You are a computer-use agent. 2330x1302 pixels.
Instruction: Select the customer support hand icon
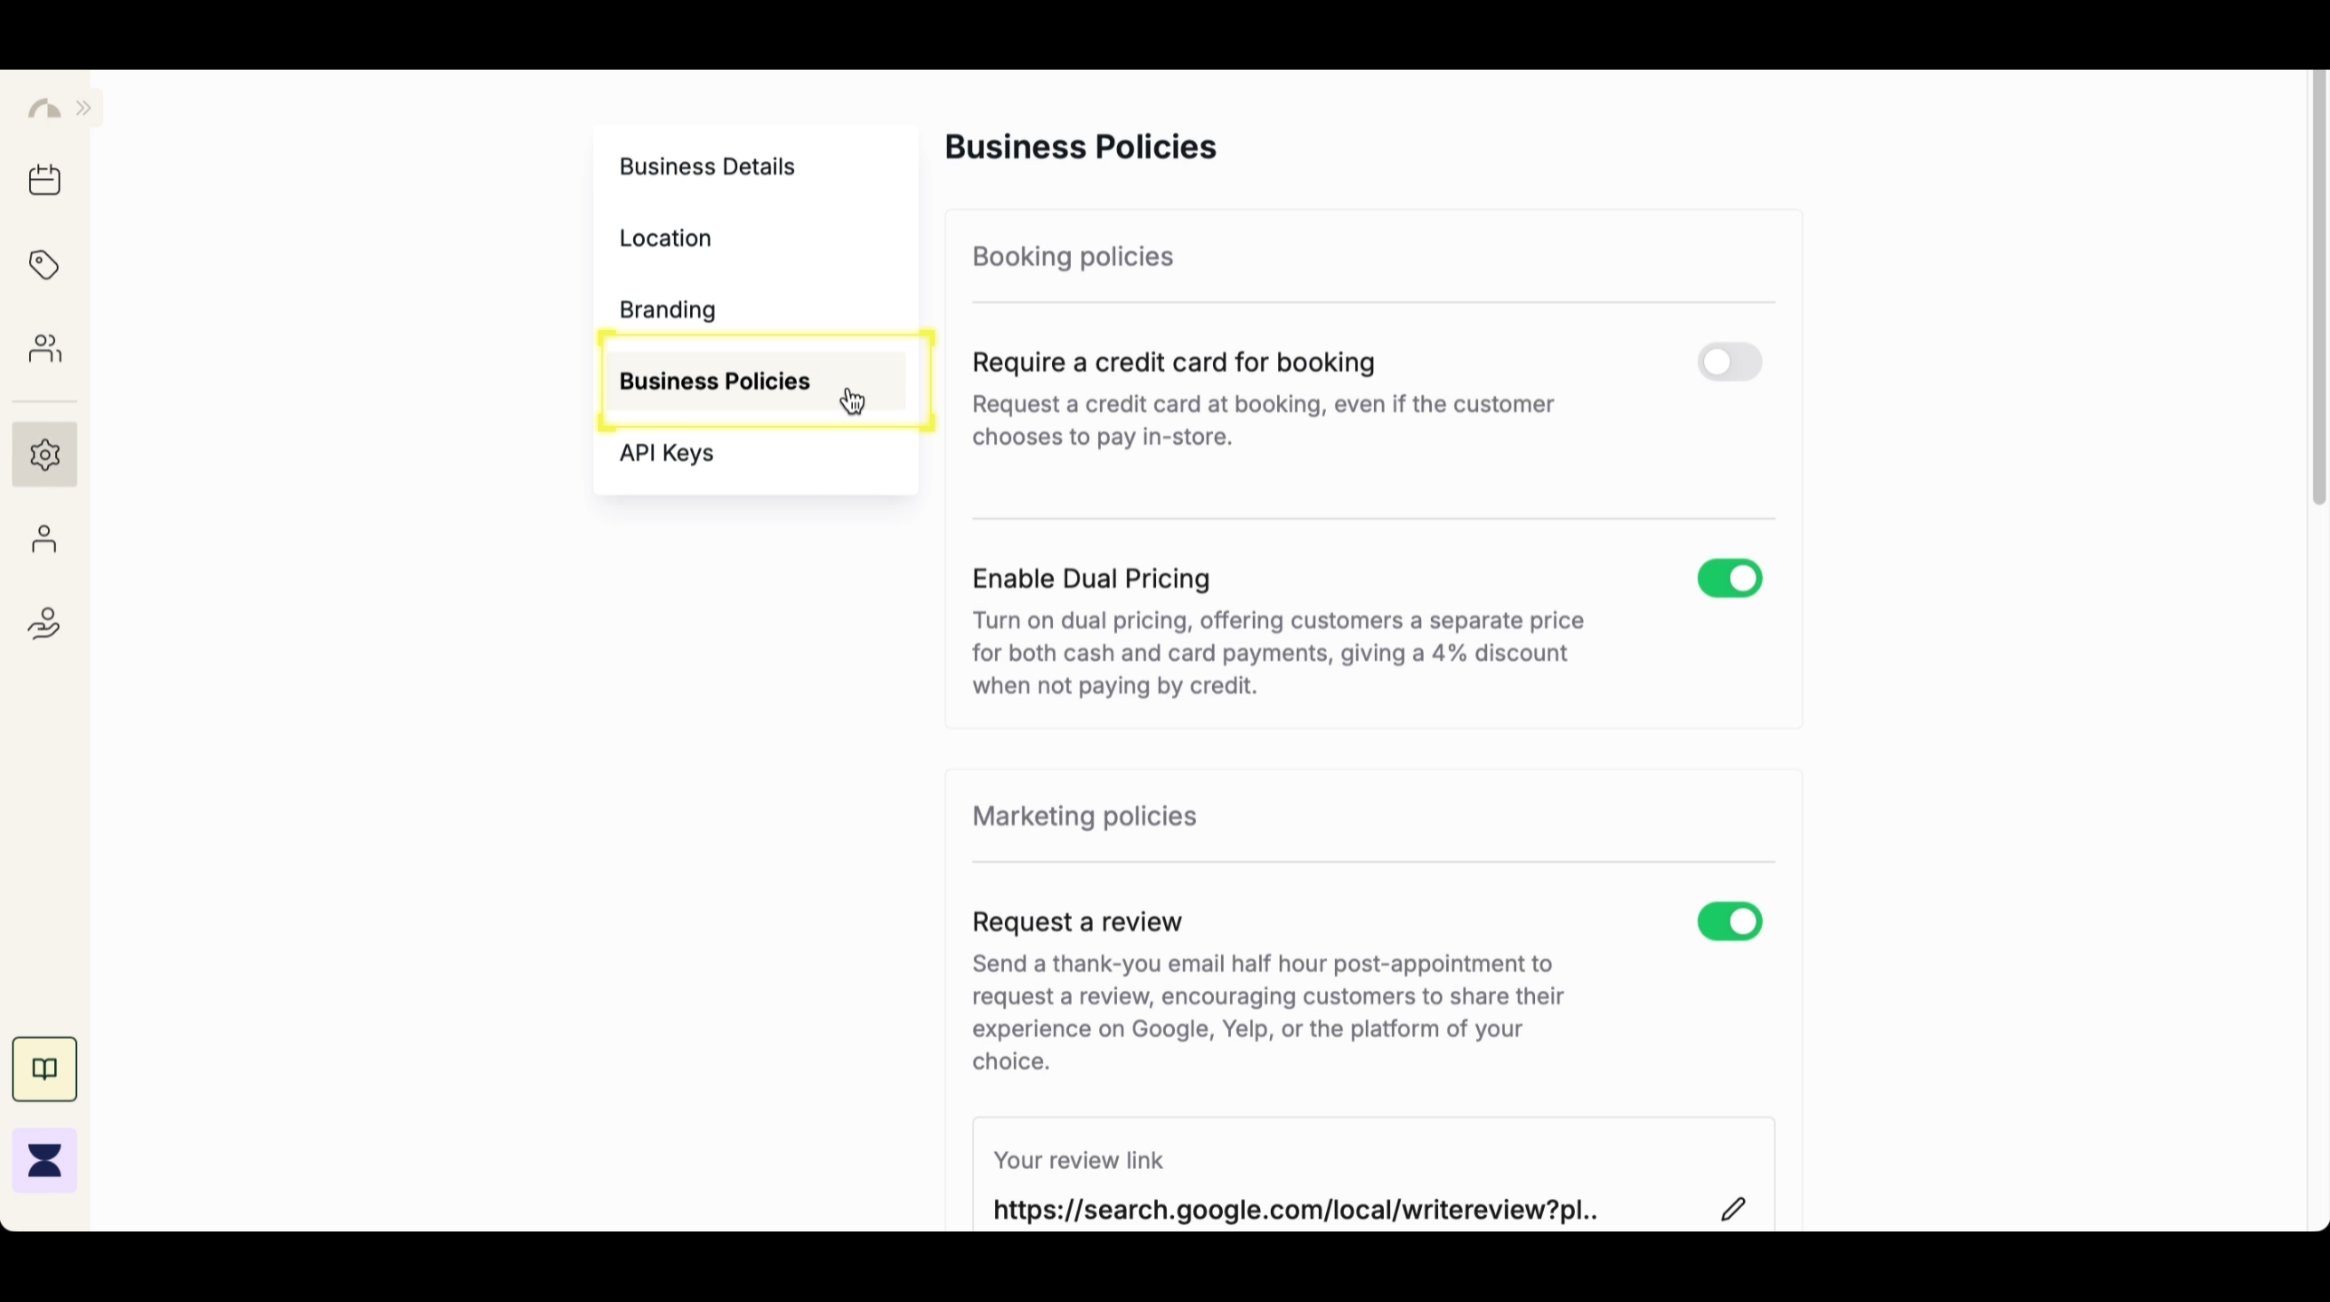(x=43, y=623)
